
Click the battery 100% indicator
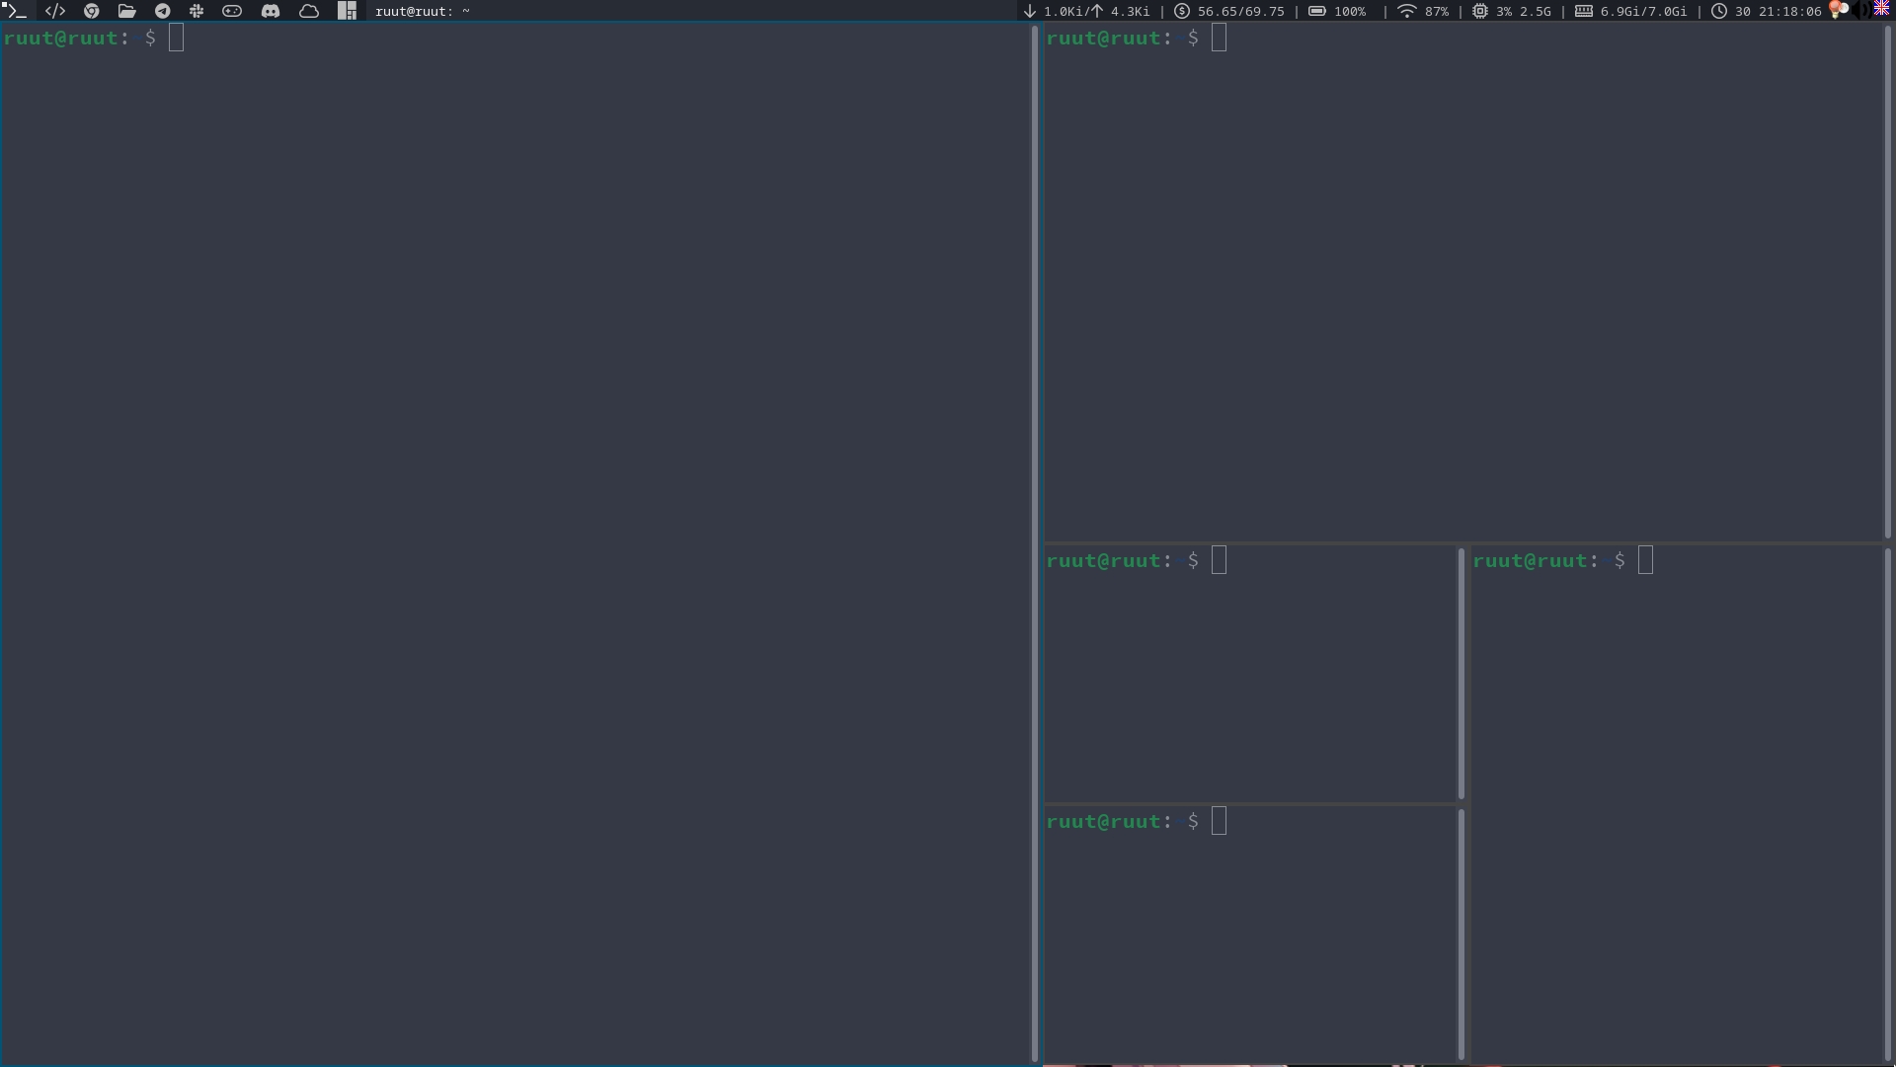pos(1337,12)
